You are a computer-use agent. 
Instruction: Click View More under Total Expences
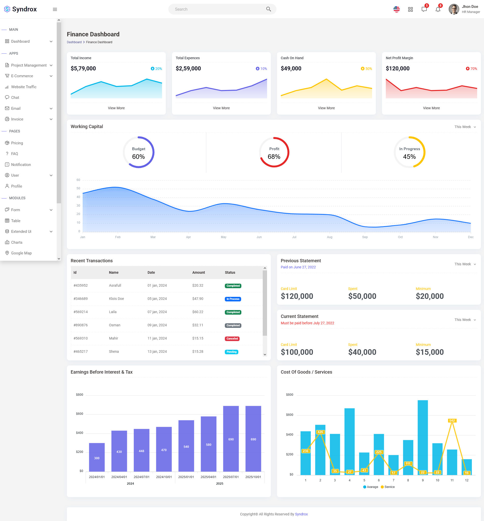221,108
